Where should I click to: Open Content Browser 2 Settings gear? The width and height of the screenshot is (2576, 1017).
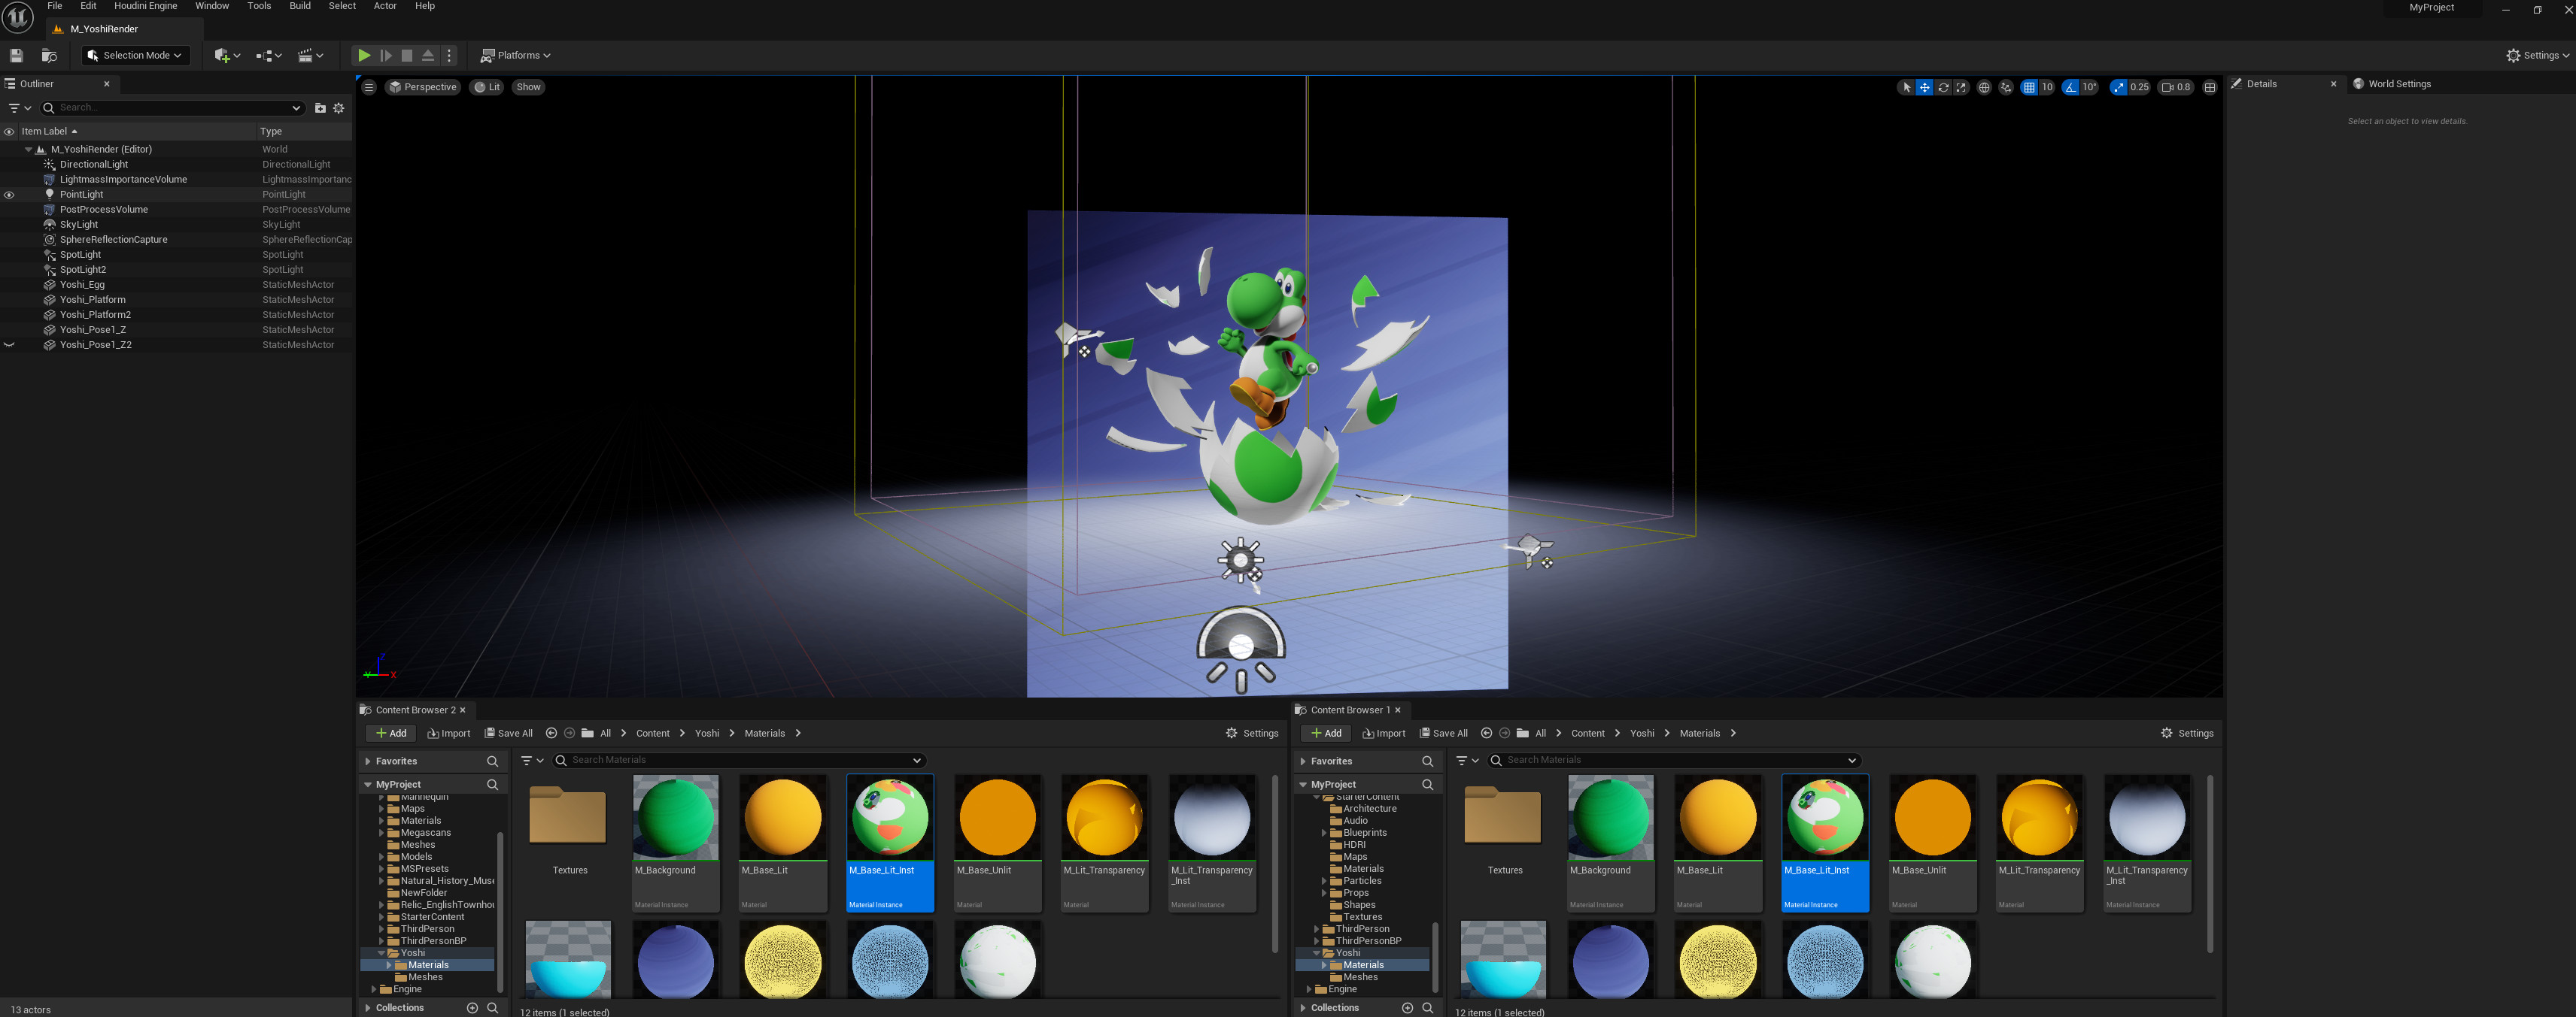pos(1252,734)
